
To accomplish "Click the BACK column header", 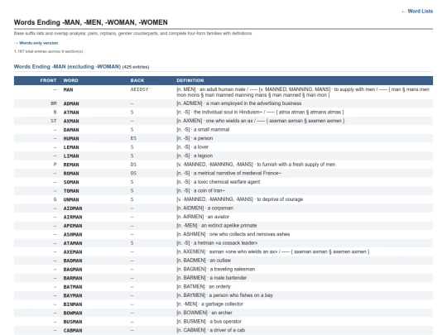I will [x=137, y=80].
